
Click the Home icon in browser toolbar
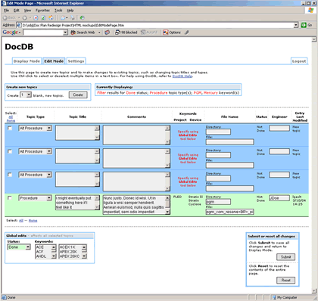51,18
